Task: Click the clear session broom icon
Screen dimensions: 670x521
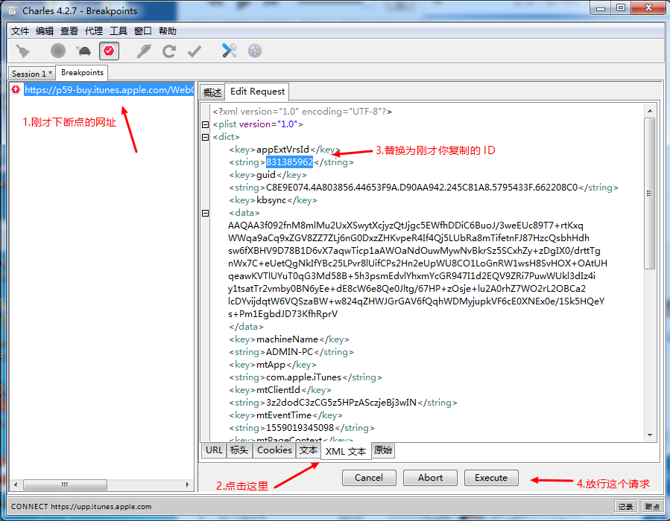Action: coord(23,51)
